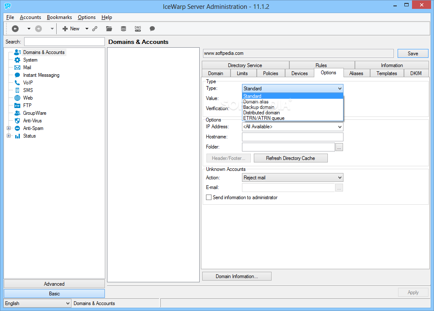Select the GroupWare people icon
Screen dimensions: 434x311
coord(17,113)
